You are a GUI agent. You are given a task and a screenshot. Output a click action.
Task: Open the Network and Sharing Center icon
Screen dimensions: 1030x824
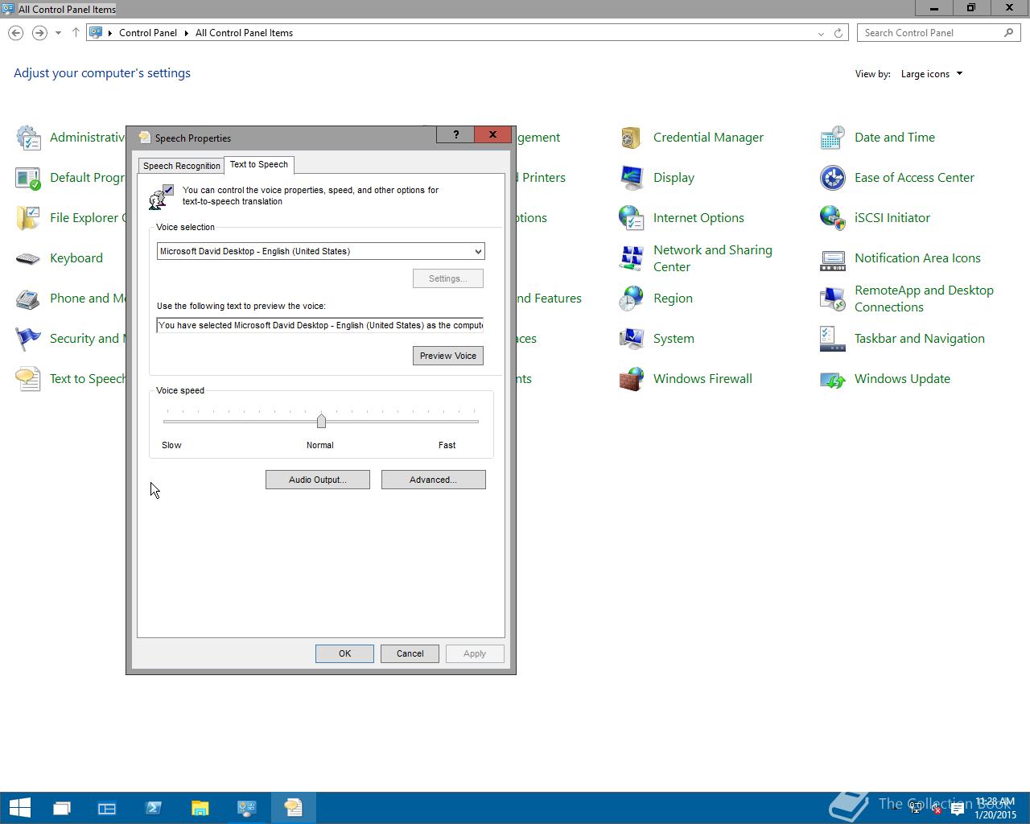tap(632, 258)
